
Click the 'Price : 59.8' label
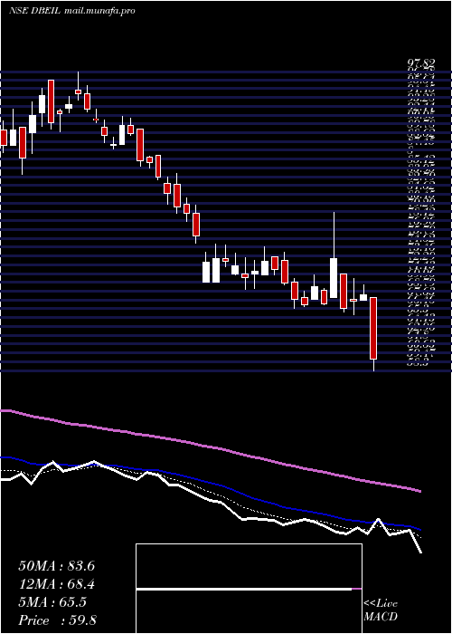coord(57,620)
